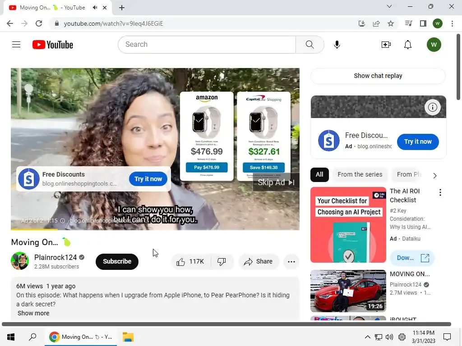This screenshot has height=346, width=462.
Task: Dislike the video with thumbs-down
Action: tap(222, 262)
